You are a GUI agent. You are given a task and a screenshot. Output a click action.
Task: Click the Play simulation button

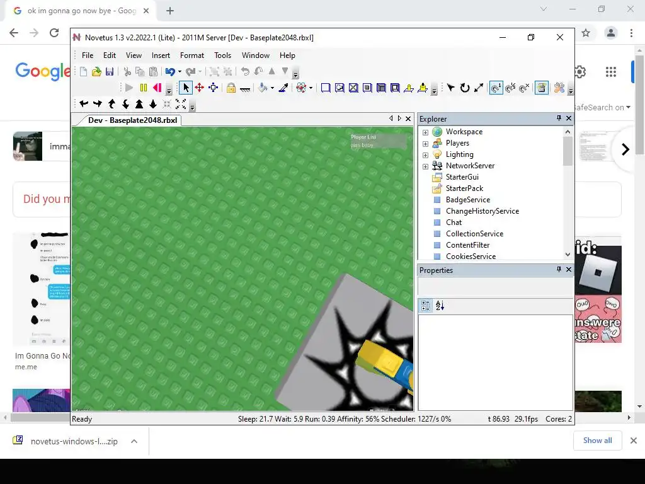coord(128,88)
